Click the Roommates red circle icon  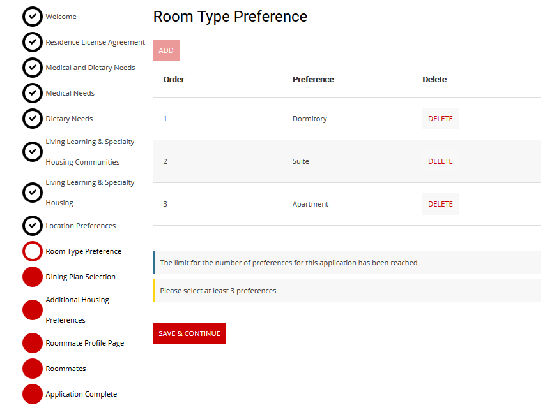point(32,369)
